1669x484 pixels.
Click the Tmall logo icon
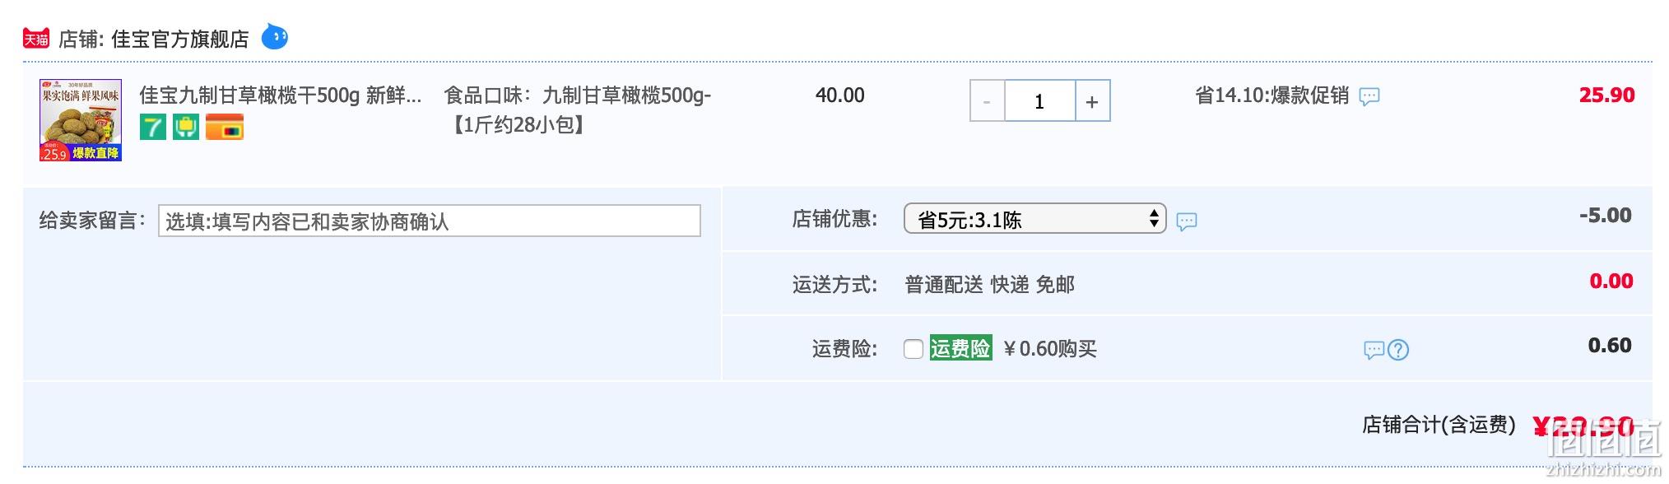pyautogui.click(x=36, y=39)
